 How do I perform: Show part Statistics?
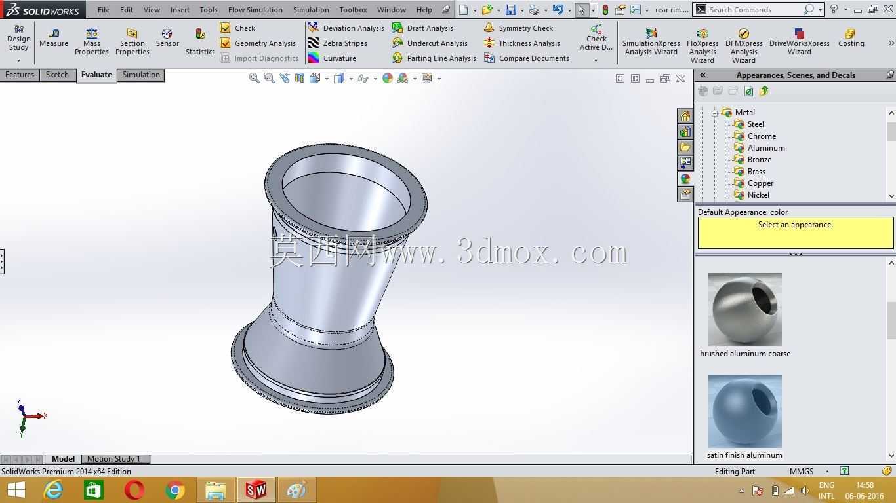point(200,42)
